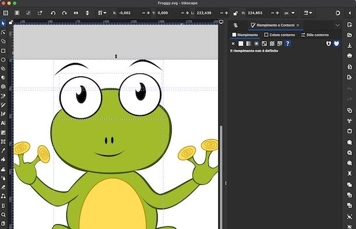The image size is (356, 229).
Task: Flip selection vertically
Action: 87,13
